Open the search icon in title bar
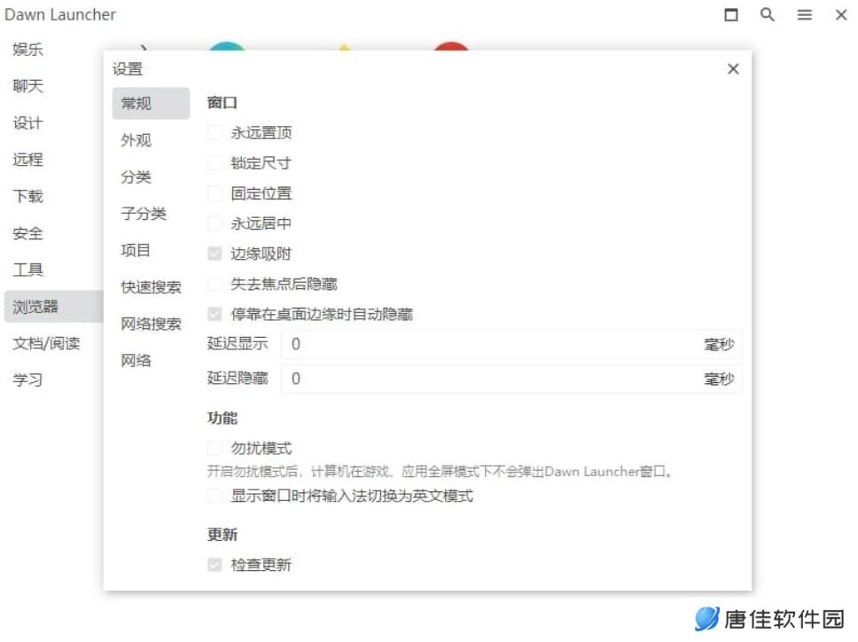The height and width of the screenshot is (642, 858). (x=768, y=15)
